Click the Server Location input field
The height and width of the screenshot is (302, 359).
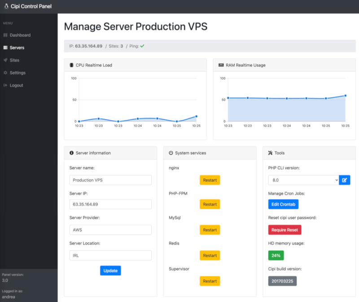(110, 255)
